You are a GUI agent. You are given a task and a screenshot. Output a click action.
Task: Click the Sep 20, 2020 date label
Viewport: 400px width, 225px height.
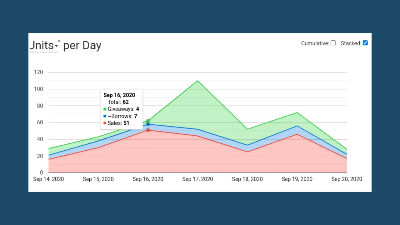347,179
